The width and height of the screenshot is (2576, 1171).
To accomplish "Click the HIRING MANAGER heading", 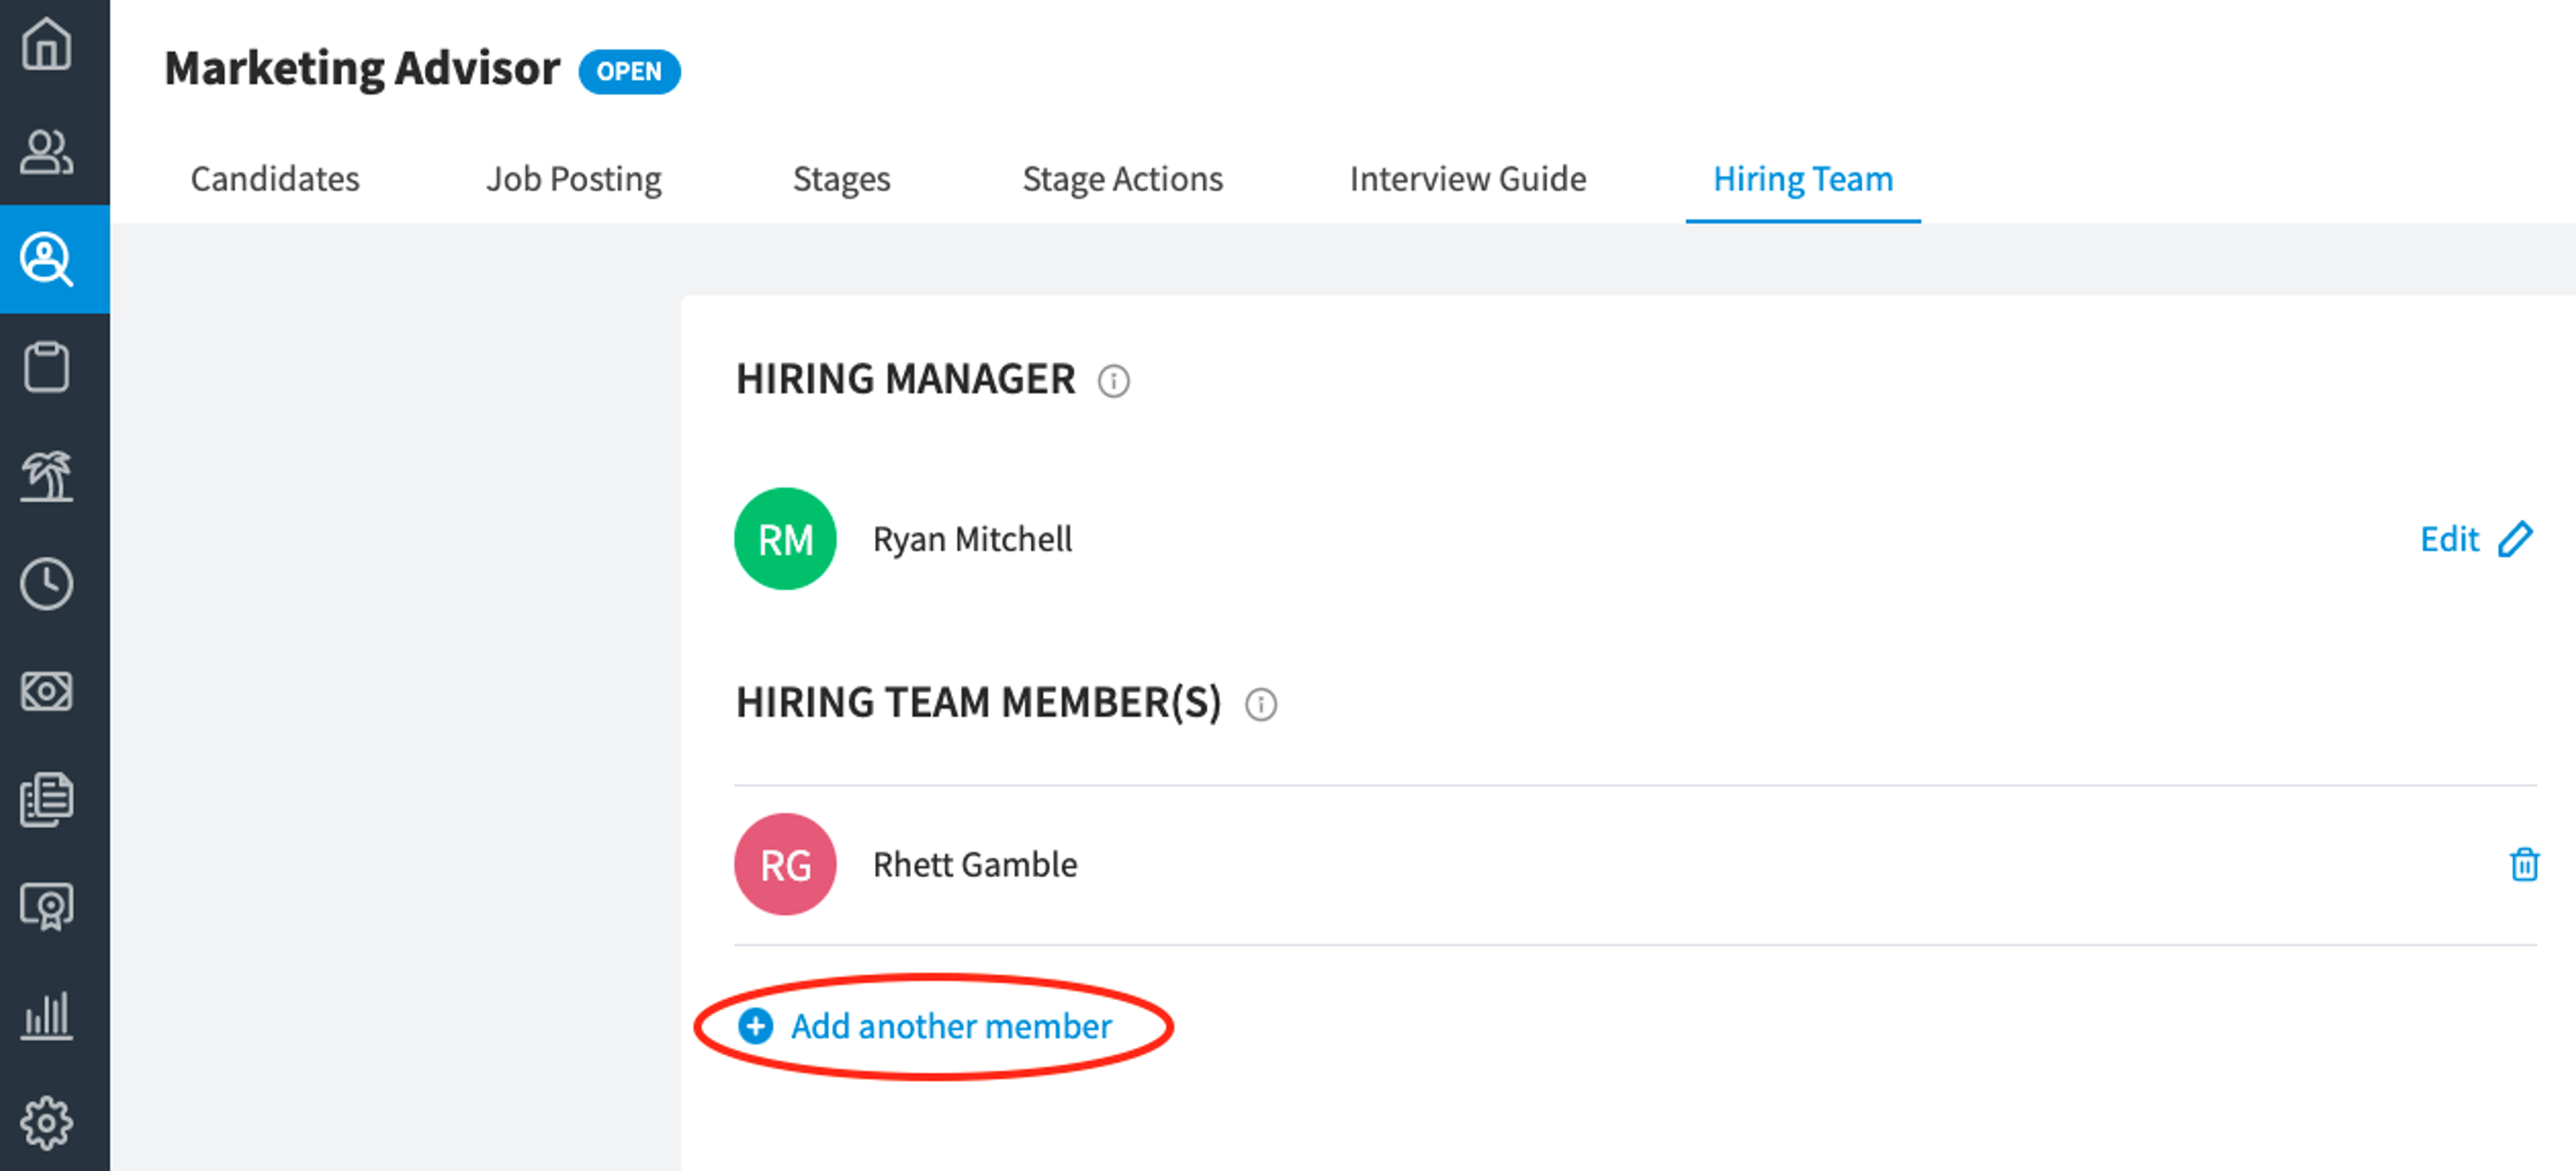I will click(x=905, y=380).
